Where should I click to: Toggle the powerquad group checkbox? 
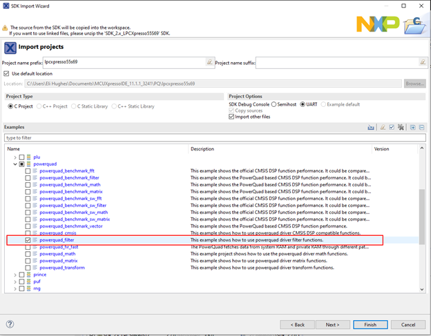(x=21, y=164)
